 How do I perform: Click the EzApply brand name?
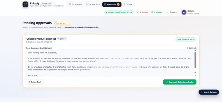coord(35,3)
